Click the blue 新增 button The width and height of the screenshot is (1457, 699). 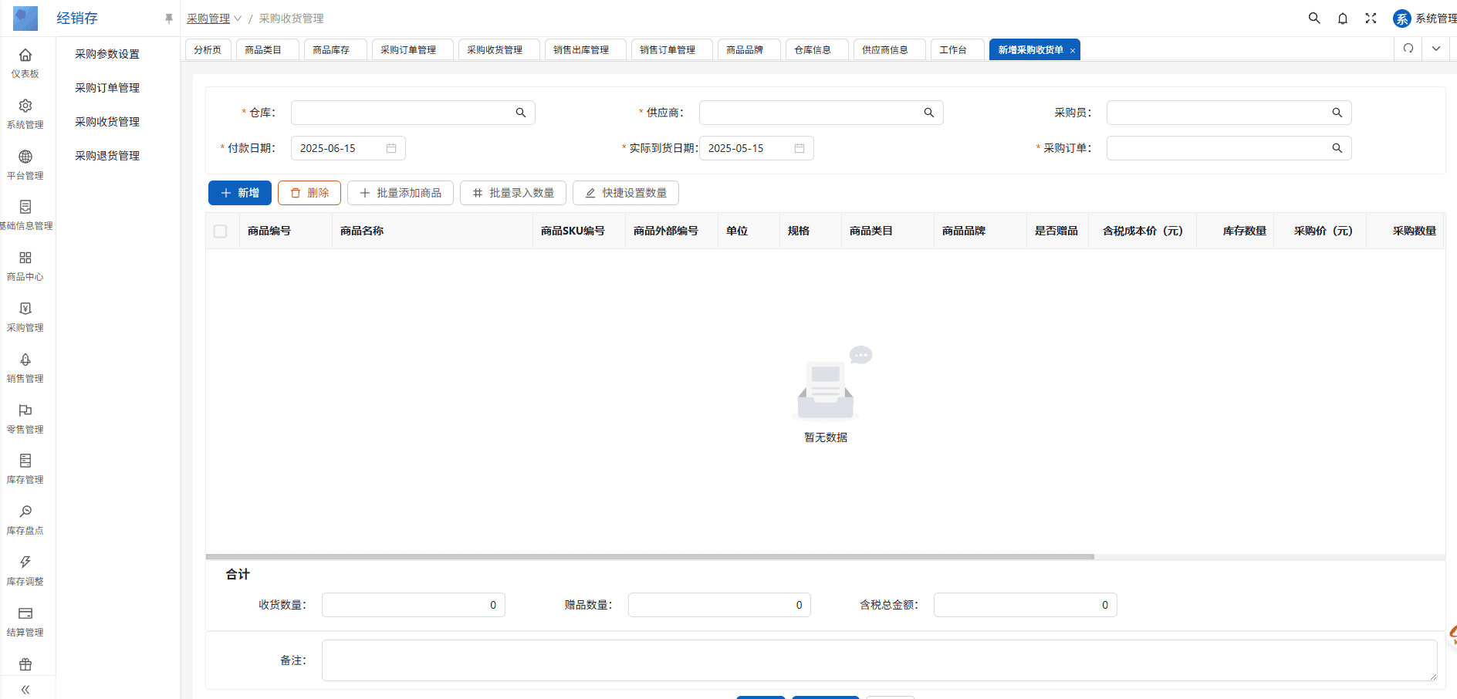click(240, 193)
